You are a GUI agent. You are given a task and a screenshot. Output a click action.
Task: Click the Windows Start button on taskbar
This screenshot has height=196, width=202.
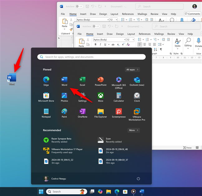coord(41,192)
